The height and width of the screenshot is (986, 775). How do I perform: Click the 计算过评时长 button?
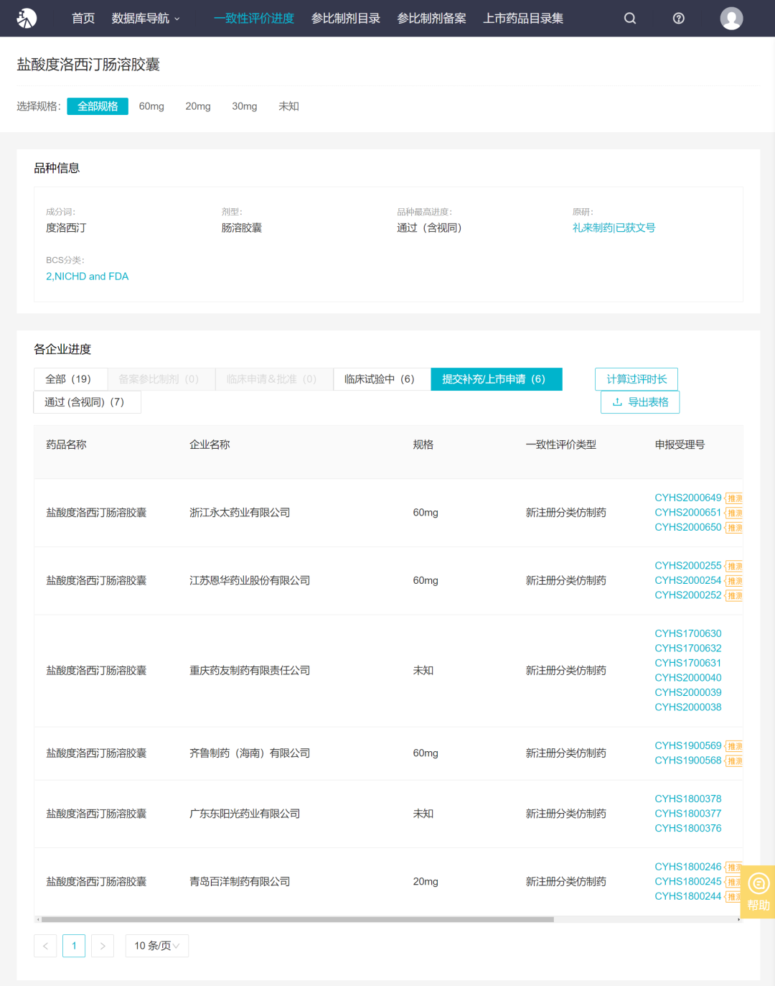click(x=637, y=379)
